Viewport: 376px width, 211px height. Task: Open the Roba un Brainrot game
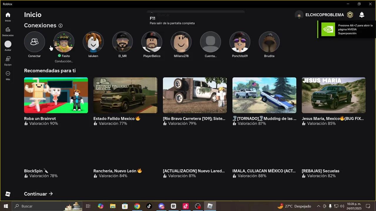tap(56, 95)
